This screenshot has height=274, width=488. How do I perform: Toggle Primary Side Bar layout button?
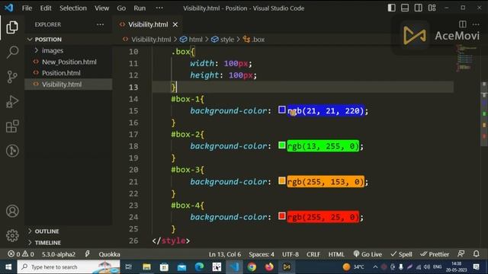click(391, 8)
